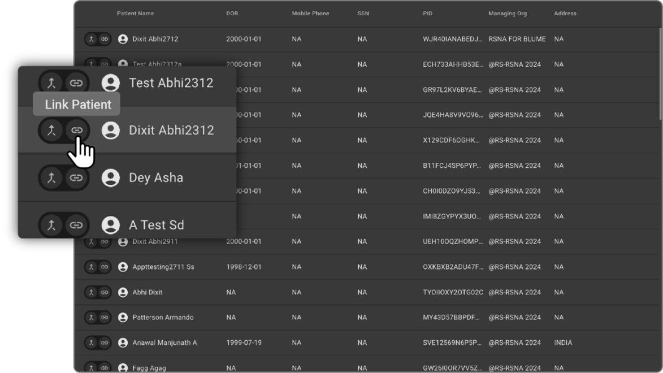Click merge icon for Dixit Abhi2312 in popup
Viewport: 663px width, 373px height.
pyautogui.click(x=51, y=131)
